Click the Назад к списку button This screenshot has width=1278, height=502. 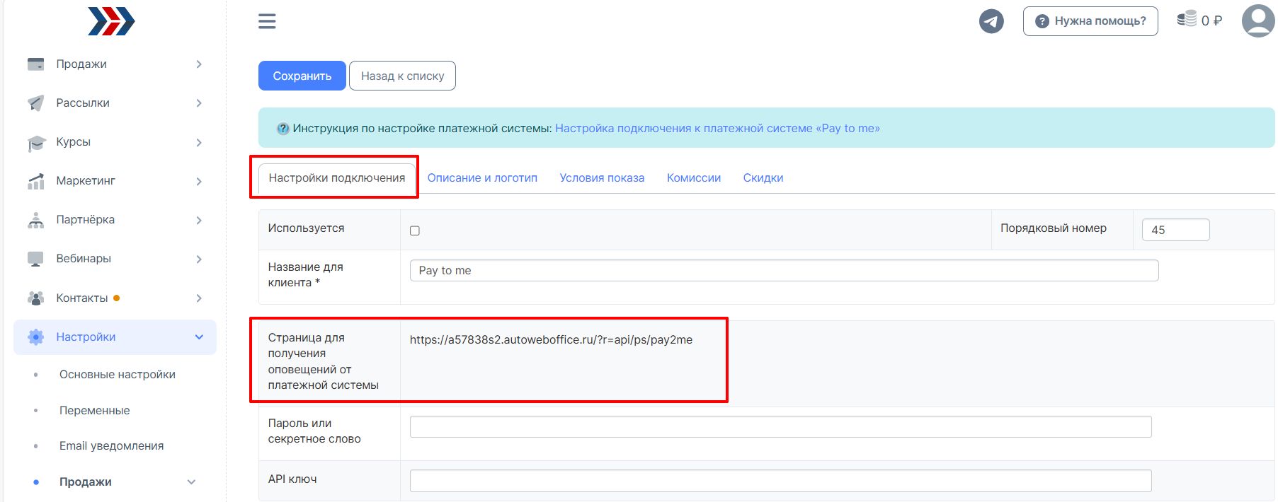coord(403,76)
